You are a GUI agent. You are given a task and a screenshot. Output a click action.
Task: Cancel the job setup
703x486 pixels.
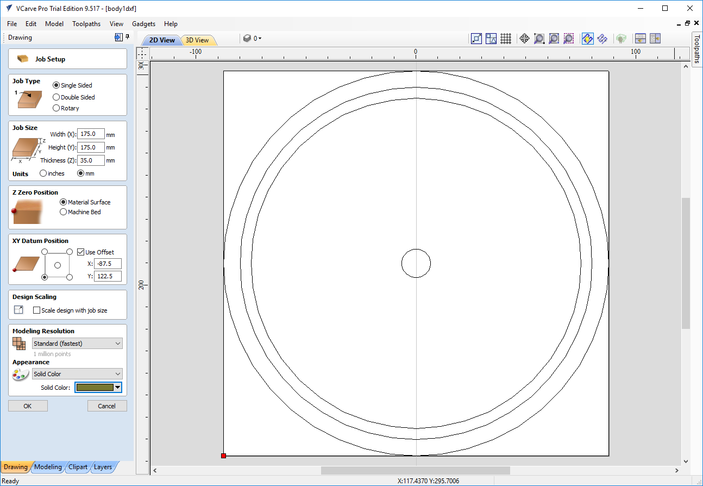pos(107,406)
